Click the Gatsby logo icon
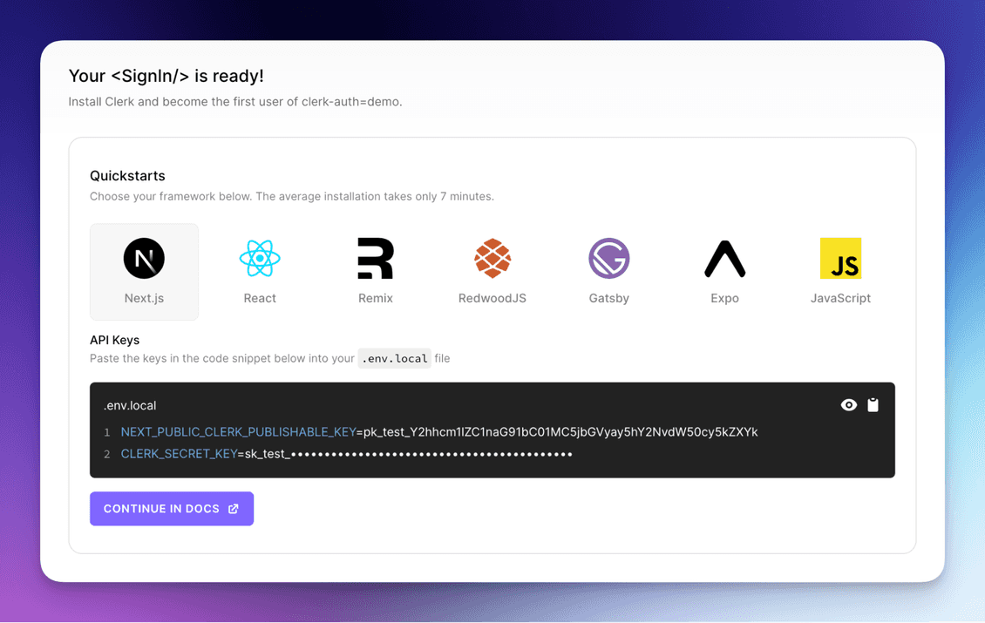 (x=608, y=258)
